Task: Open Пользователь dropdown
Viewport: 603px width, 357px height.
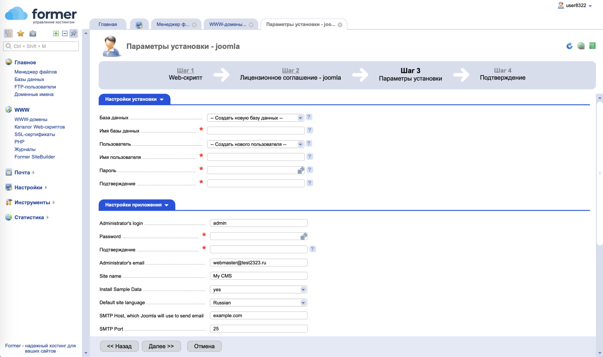Action: click(255, 144)
